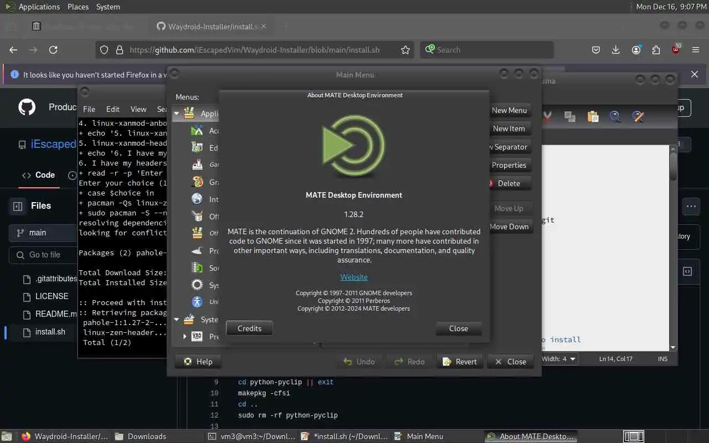Click the Firefox URL address field
The height and width of the screenshot is (443, 709).
[x=255, y=50]
